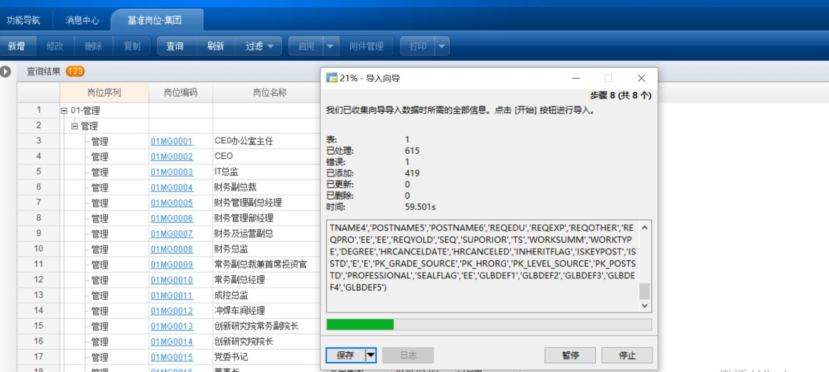Open position code link 01MG0001
Screen dimensions: 829x372
point(171,141)
